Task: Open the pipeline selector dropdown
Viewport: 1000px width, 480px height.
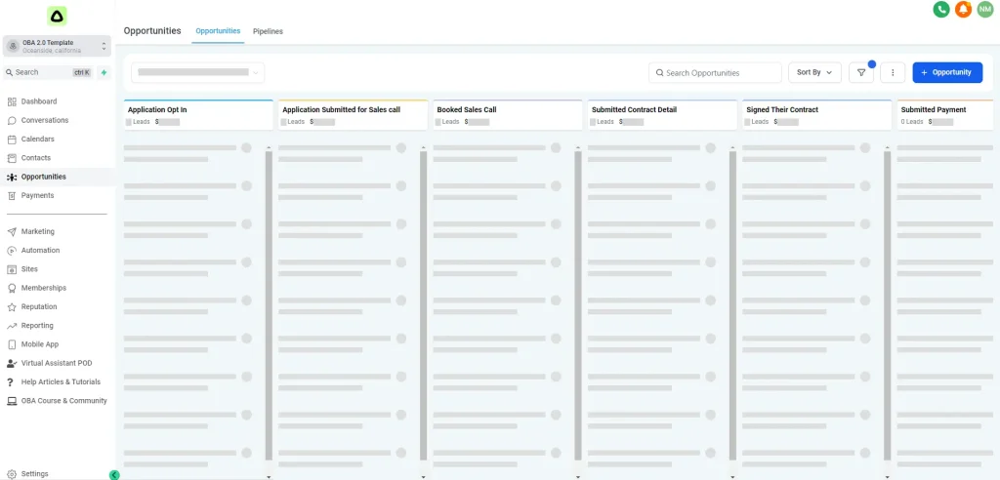Action: point(197,72)
